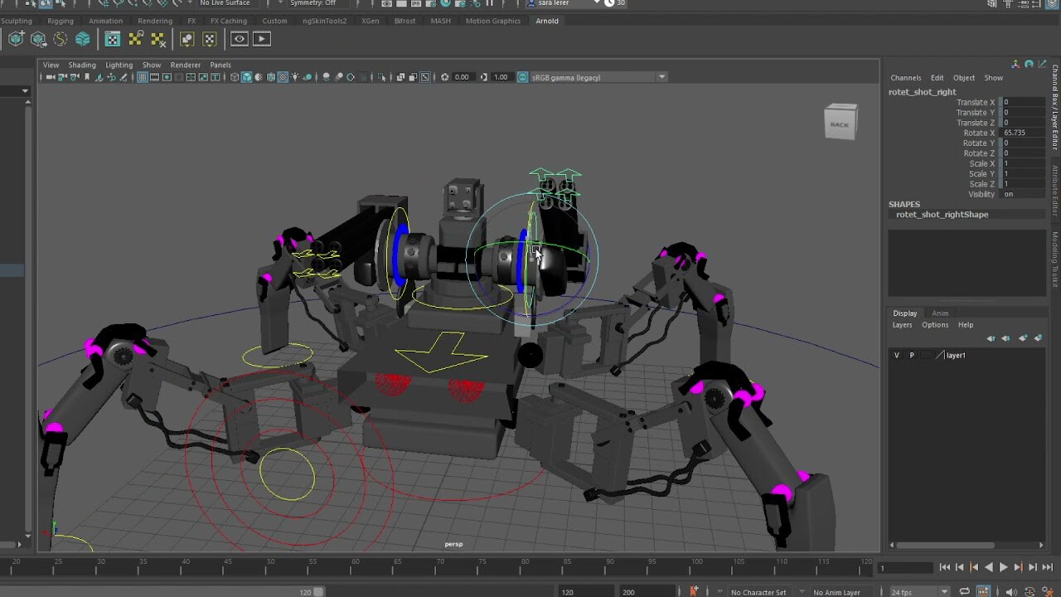Click the Help button in the layer editor
The width and height of the screenshot is (1061, 597).
965,324
